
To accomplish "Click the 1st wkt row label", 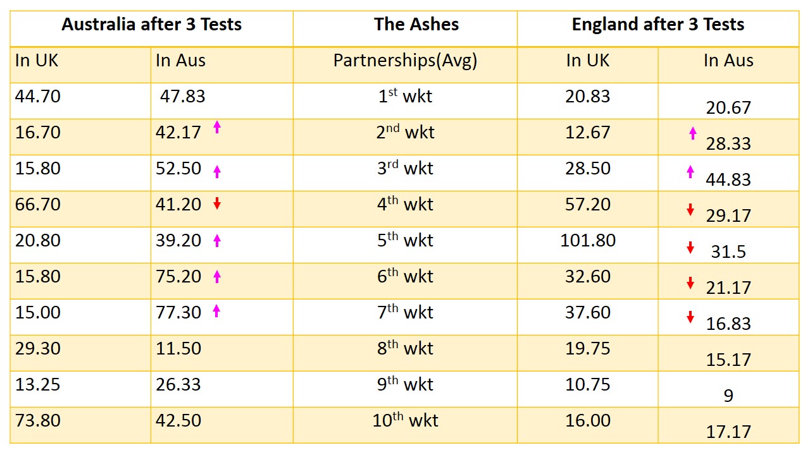I will [x=405, y=97].
